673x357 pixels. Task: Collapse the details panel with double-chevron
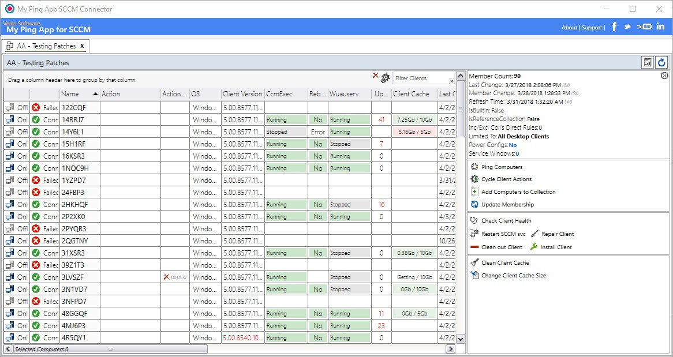pyautogui.click(x=664, y=76)
